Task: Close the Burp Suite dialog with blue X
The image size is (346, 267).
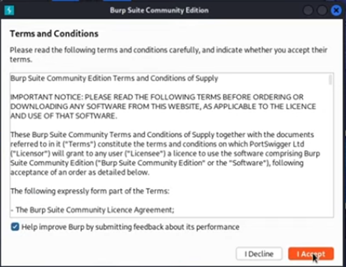Action: pyautogui.click(x=336, y=10)
